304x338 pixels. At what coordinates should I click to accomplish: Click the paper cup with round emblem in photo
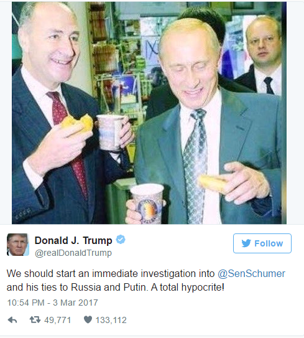[x=147, y=204]
